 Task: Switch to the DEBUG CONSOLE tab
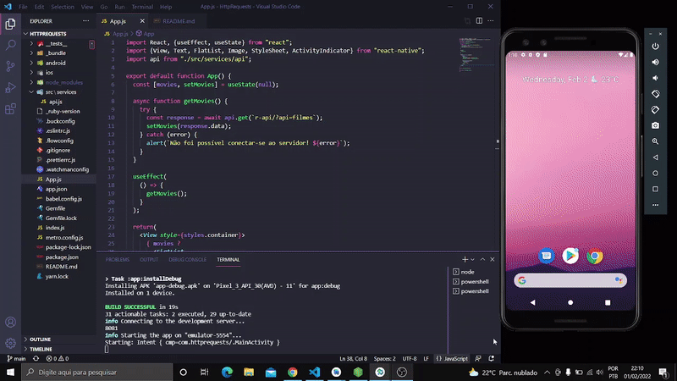(x=187, y=260)
